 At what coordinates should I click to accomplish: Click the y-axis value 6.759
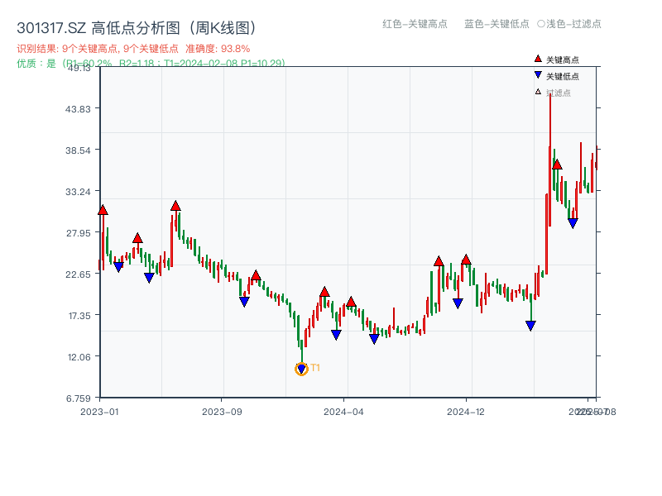[79, 398]
